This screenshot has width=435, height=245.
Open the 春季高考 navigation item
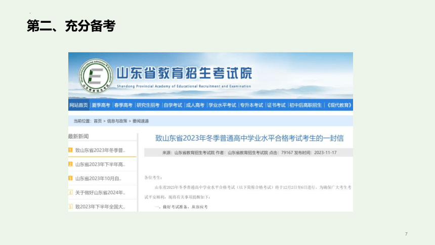tap(123, 105)
